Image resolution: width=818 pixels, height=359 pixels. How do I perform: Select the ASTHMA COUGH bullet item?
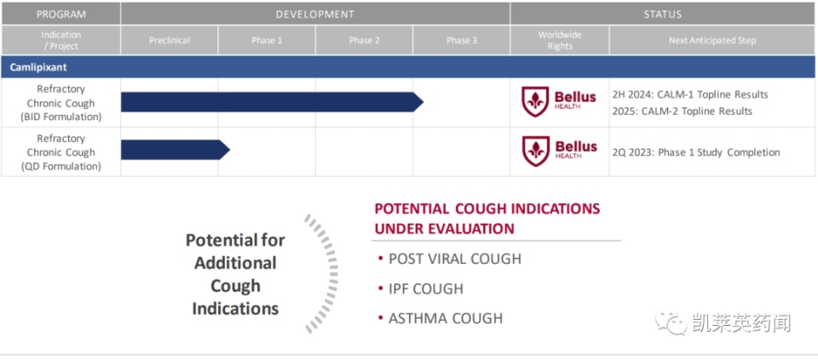point(445,318)
